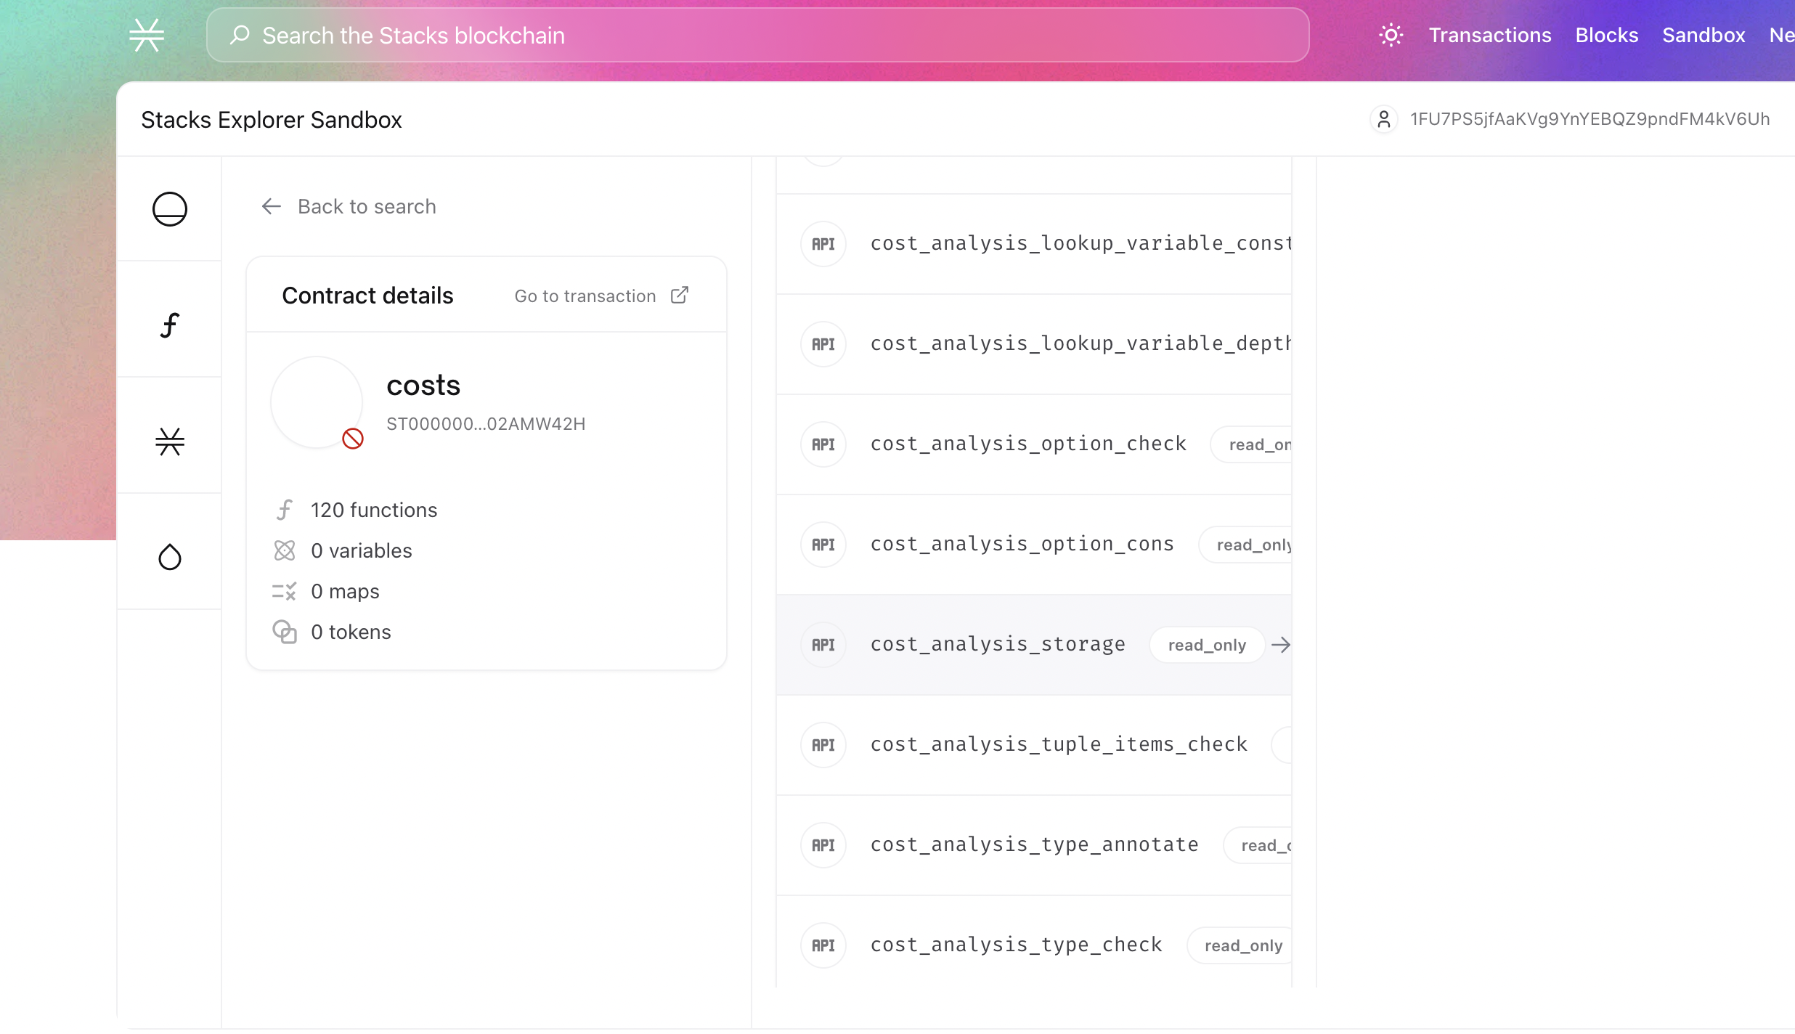Select cost_analysis_option_cons function row
The width and height of the screenshot is (1795, 1034).
coord(1022,544)
